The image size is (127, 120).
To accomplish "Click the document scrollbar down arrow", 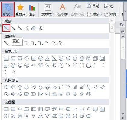I will 123,114.
